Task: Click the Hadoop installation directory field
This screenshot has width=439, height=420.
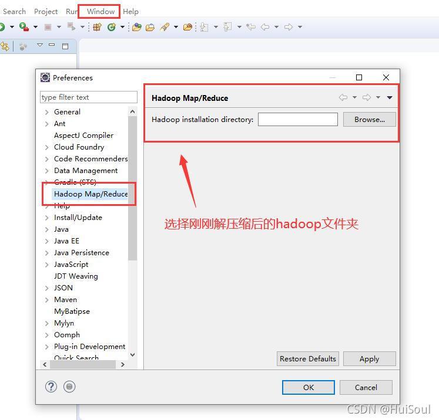Action: 297,119
